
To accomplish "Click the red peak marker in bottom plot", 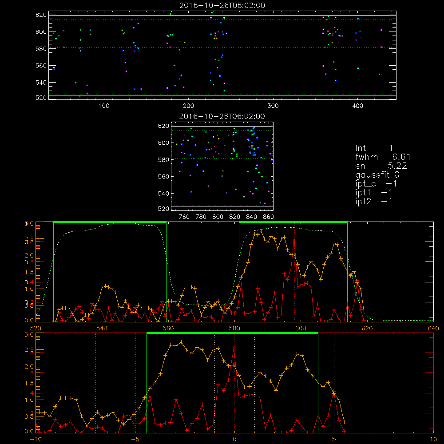I will [x=234, y=348].
